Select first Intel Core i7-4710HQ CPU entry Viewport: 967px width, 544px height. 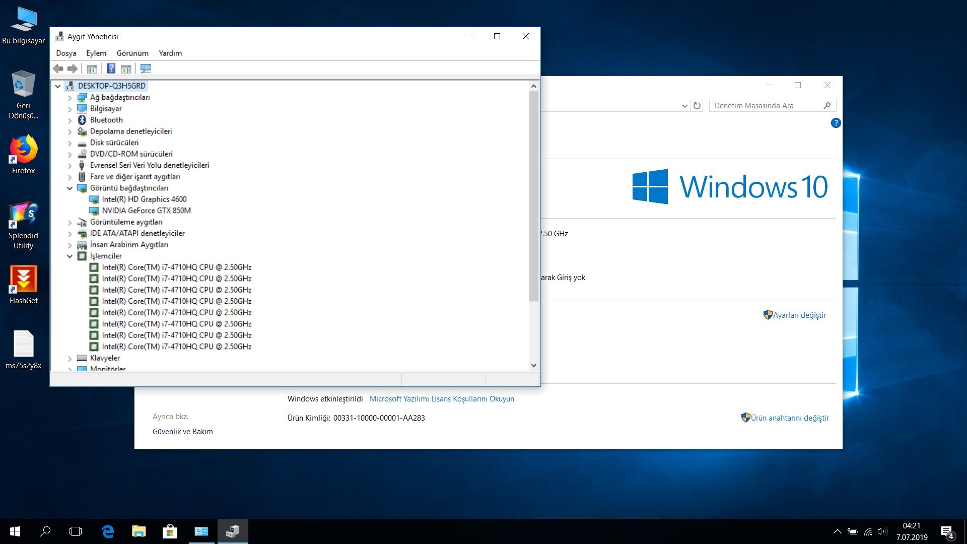point(176,267)
